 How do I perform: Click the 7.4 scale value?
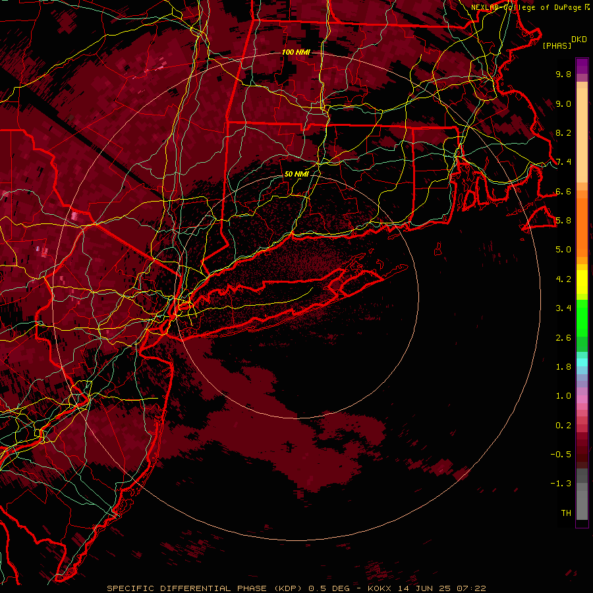(563, 162)
